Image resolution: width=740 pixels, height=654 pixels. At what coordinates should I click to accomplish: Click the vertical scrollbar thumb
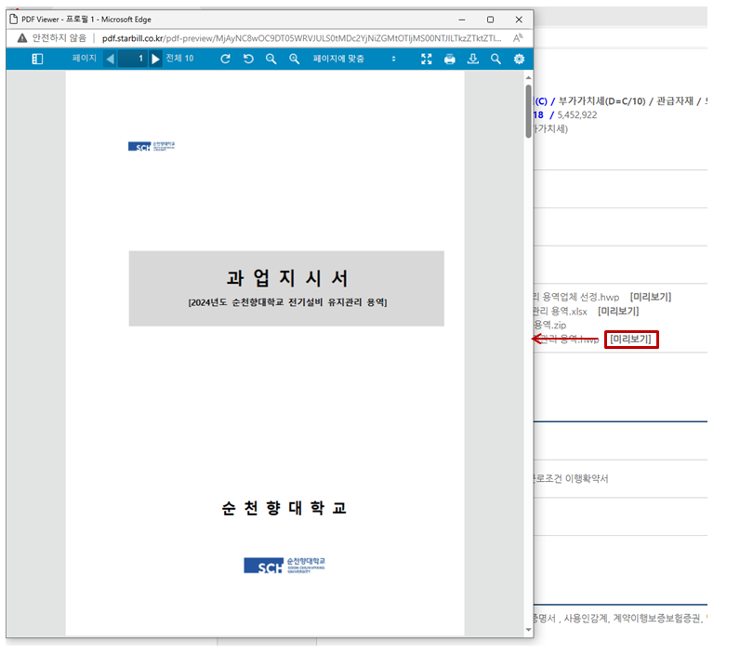(x=529, y=111)
